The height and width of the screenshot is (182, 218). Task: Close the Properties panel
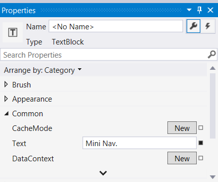[x=210, y=10]
